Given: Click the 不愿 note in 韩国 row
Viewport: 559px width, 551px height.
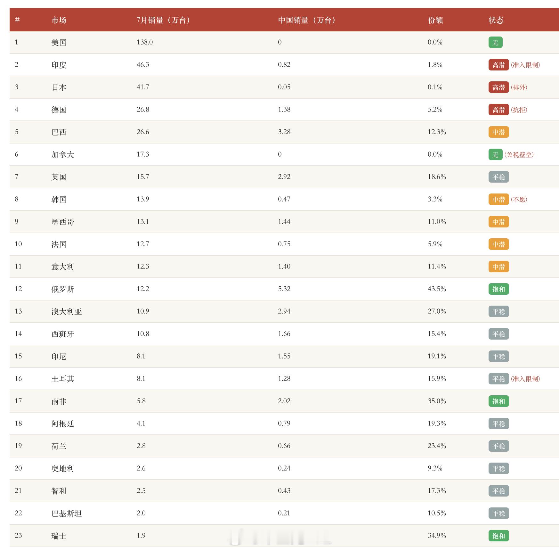Looking at the screenshot, I should 519,200.
